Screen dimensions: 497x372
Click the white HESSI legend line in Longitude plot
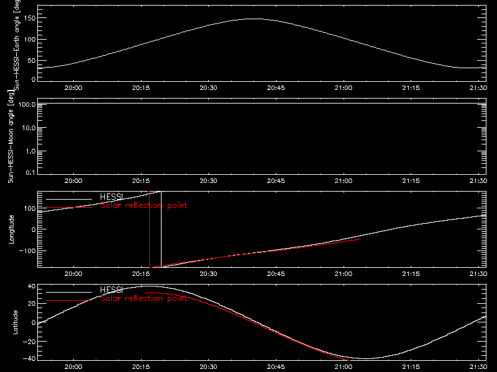(x=69, y=199)
